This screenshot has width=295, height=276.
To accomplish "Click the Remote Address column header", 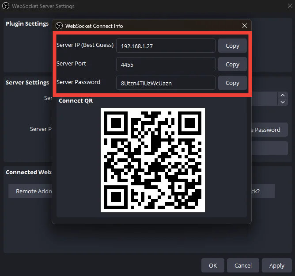I will (x=30, y=191).
